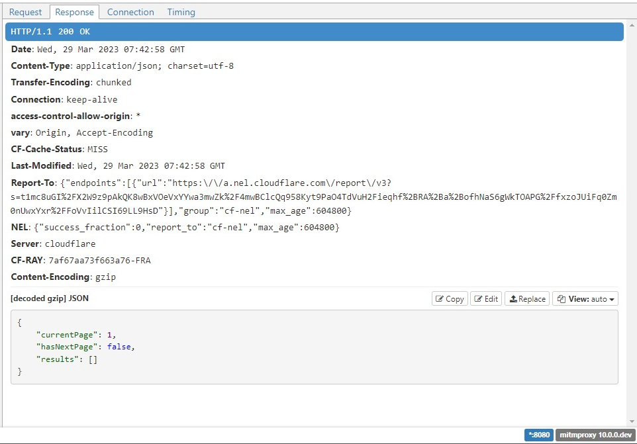Click the *:8080 listening port badge
The height and width of the screenshot is (444, 637).
point(539,435)
